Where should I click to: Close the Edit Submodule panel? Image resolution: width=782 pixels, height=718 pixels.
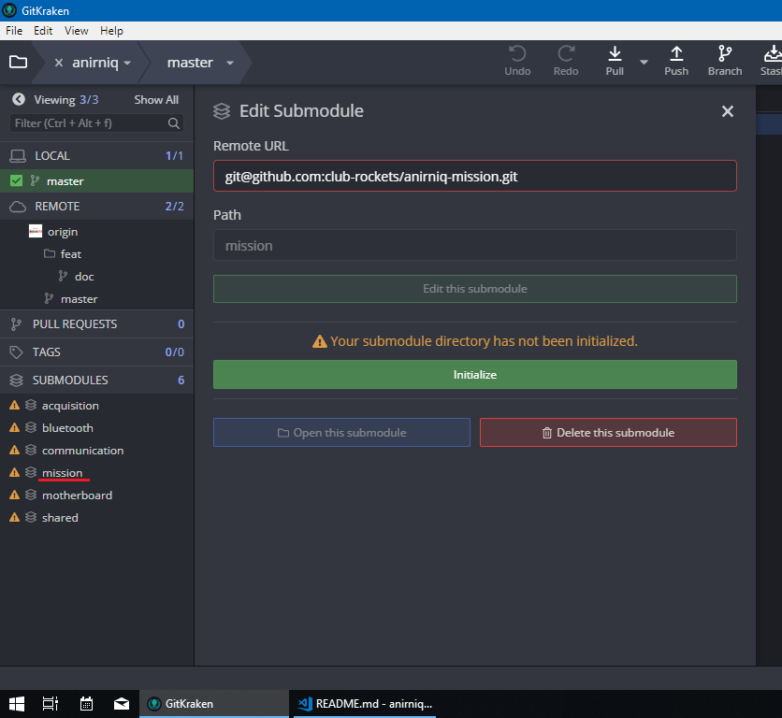click(x=727, y=111)
